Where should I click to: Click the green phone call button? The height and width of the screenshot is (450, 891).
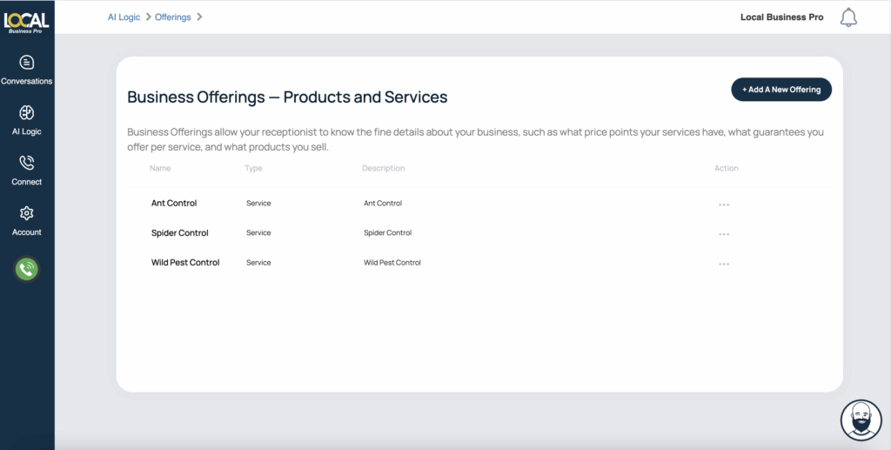click(x=27, y=269)
